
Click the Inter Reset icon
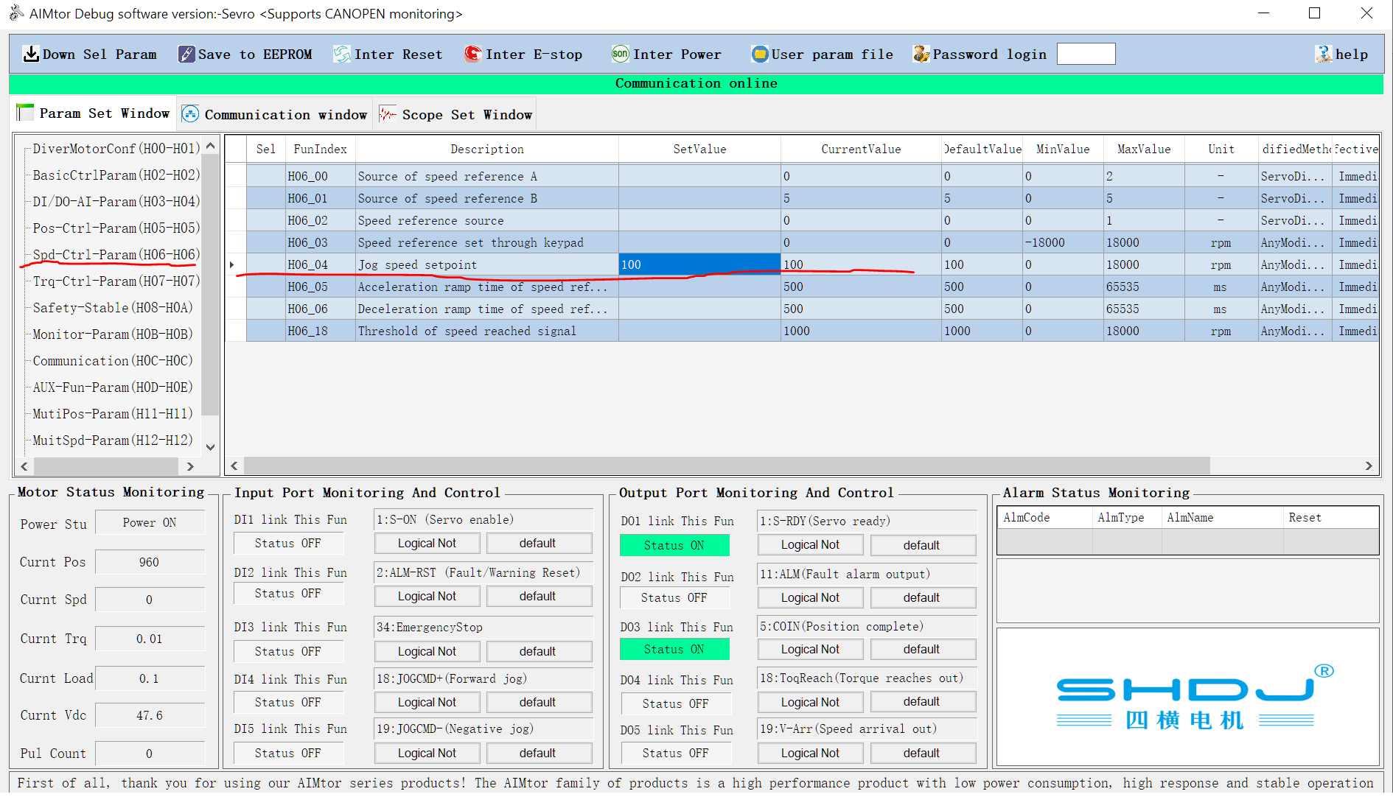(x=342, y=55)
